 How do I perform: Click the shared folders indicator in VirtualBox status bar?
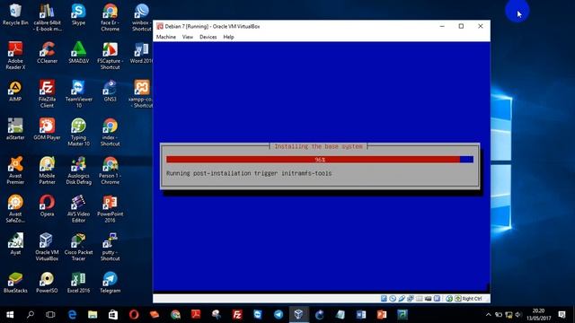click(420, 299)
